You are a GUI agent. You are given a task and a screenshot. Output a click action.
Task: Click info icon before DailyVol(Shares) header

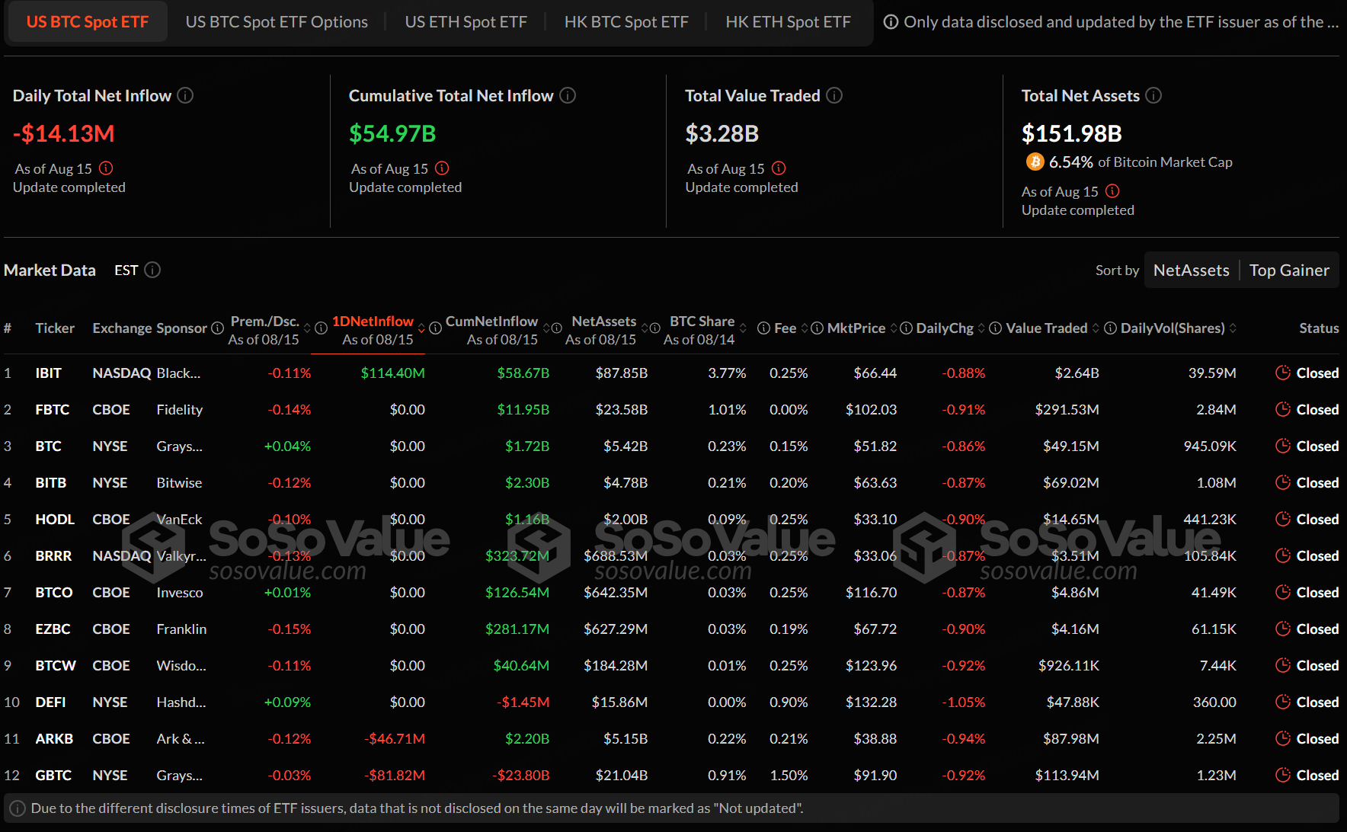[1110, 328]
